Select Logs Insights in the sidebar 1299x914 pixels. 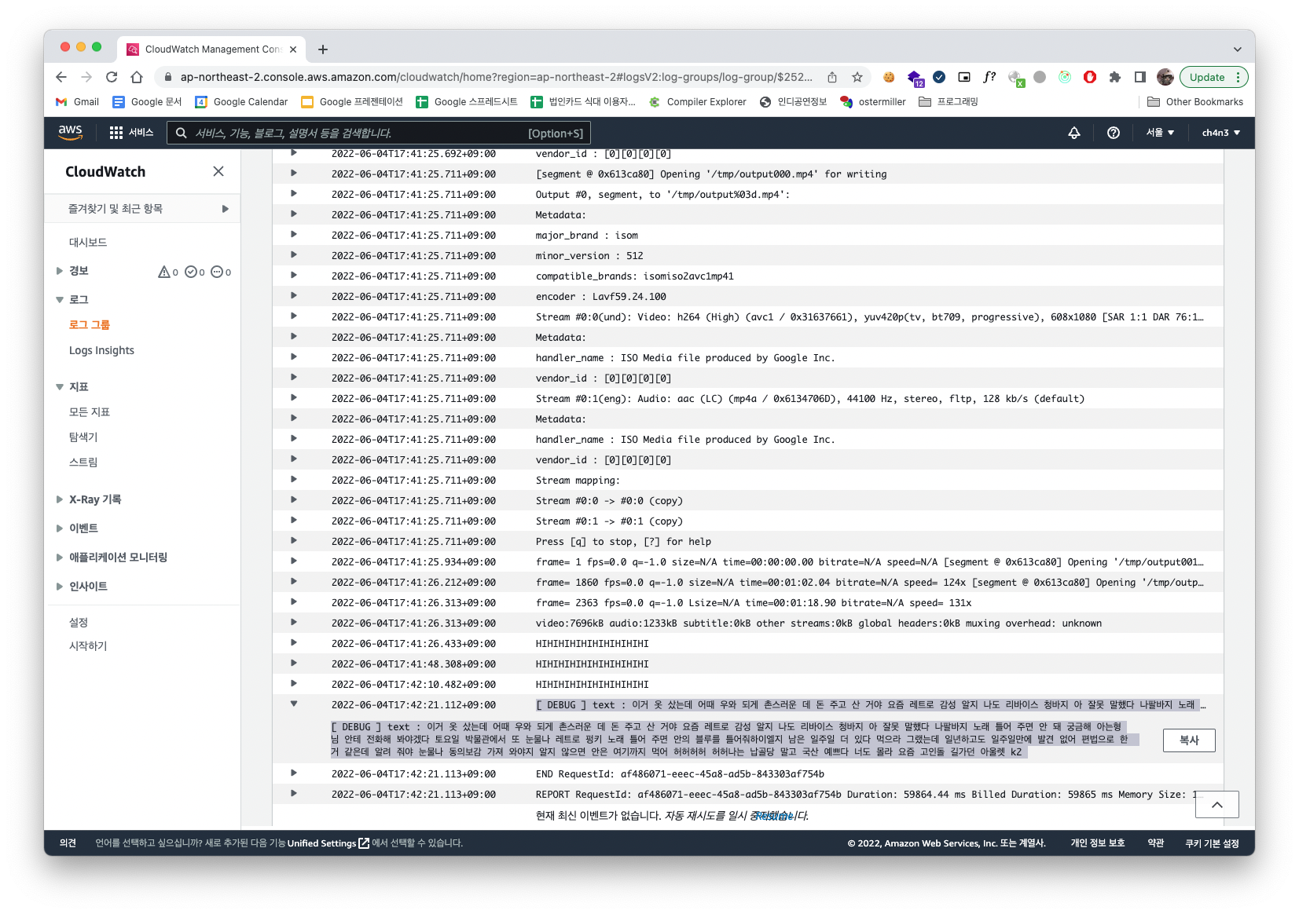(102, 350)
